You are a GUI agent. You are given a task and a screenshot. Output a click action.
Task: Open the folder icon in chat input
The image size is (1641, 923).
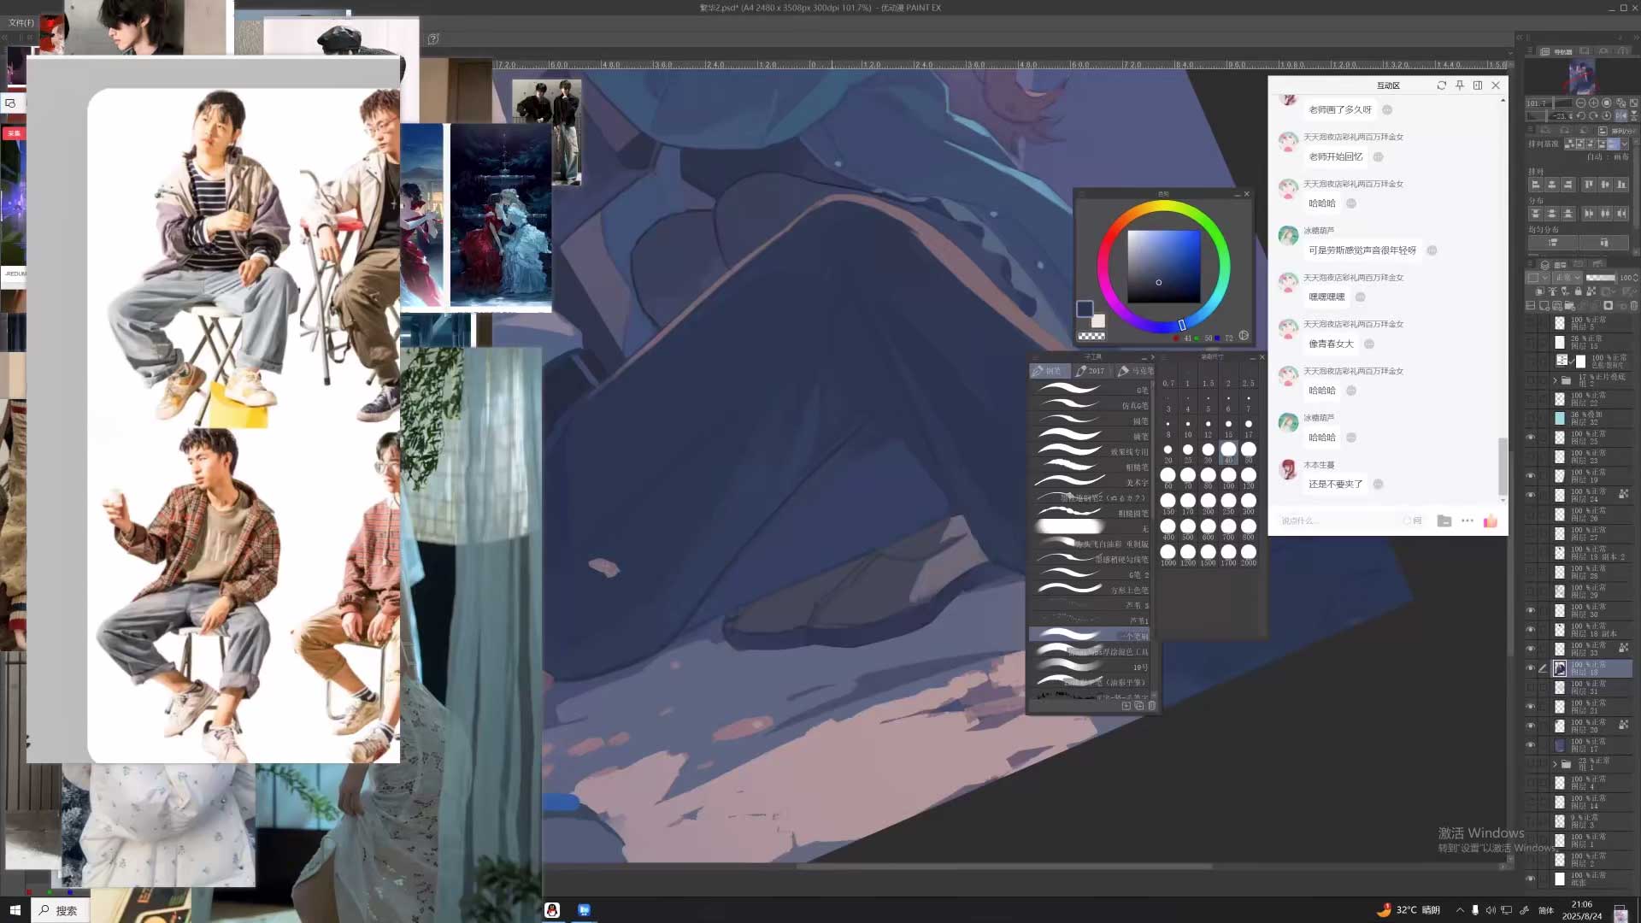pyautogui.click(x=1444, y=521)
